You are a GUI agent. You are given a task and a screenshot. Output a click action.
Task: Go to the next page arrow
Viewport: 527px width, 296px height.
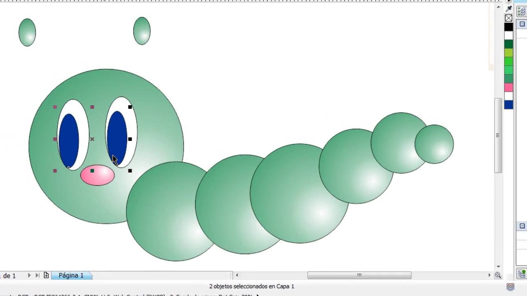click(x=29, y=275)
